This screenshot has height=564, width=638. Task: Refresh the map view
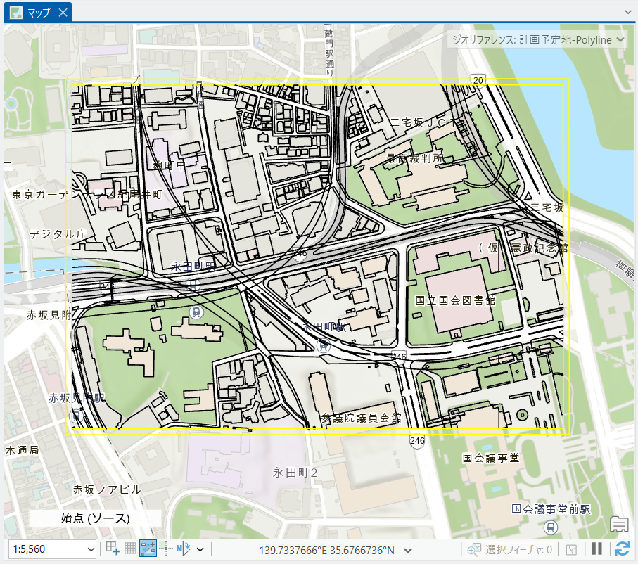click(622, 549)
